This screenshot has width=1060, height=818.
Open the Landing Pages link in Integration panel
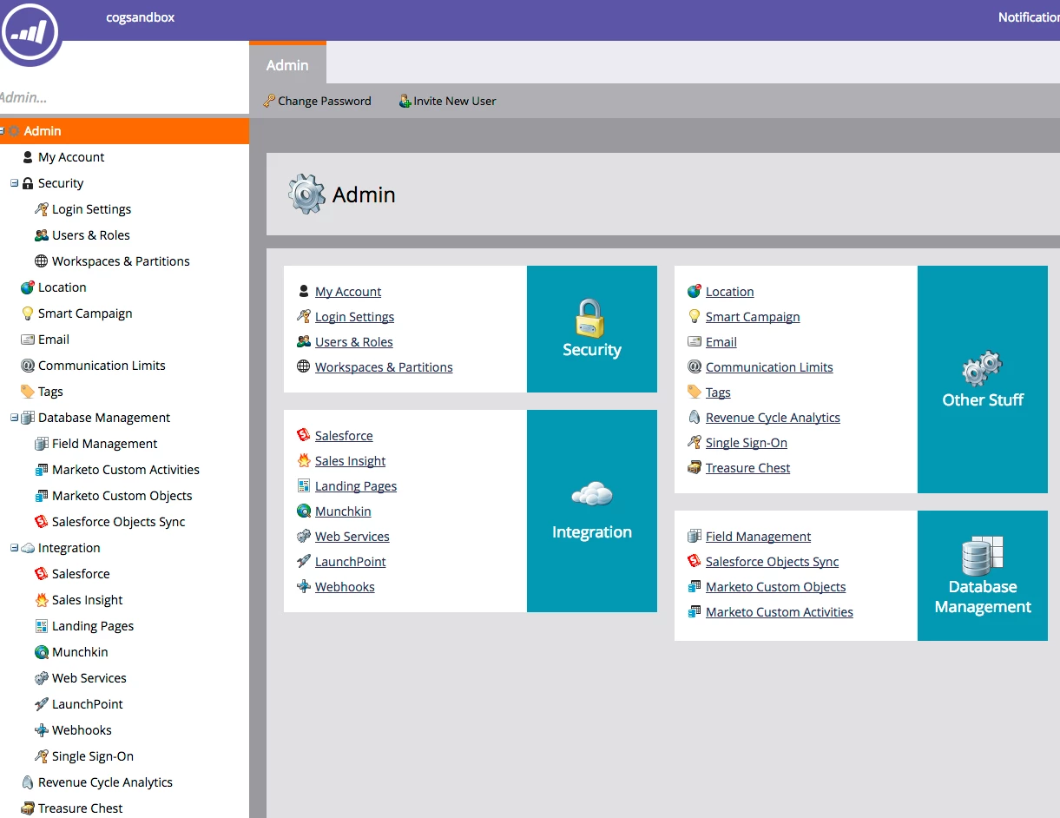[x=356, y=486]
